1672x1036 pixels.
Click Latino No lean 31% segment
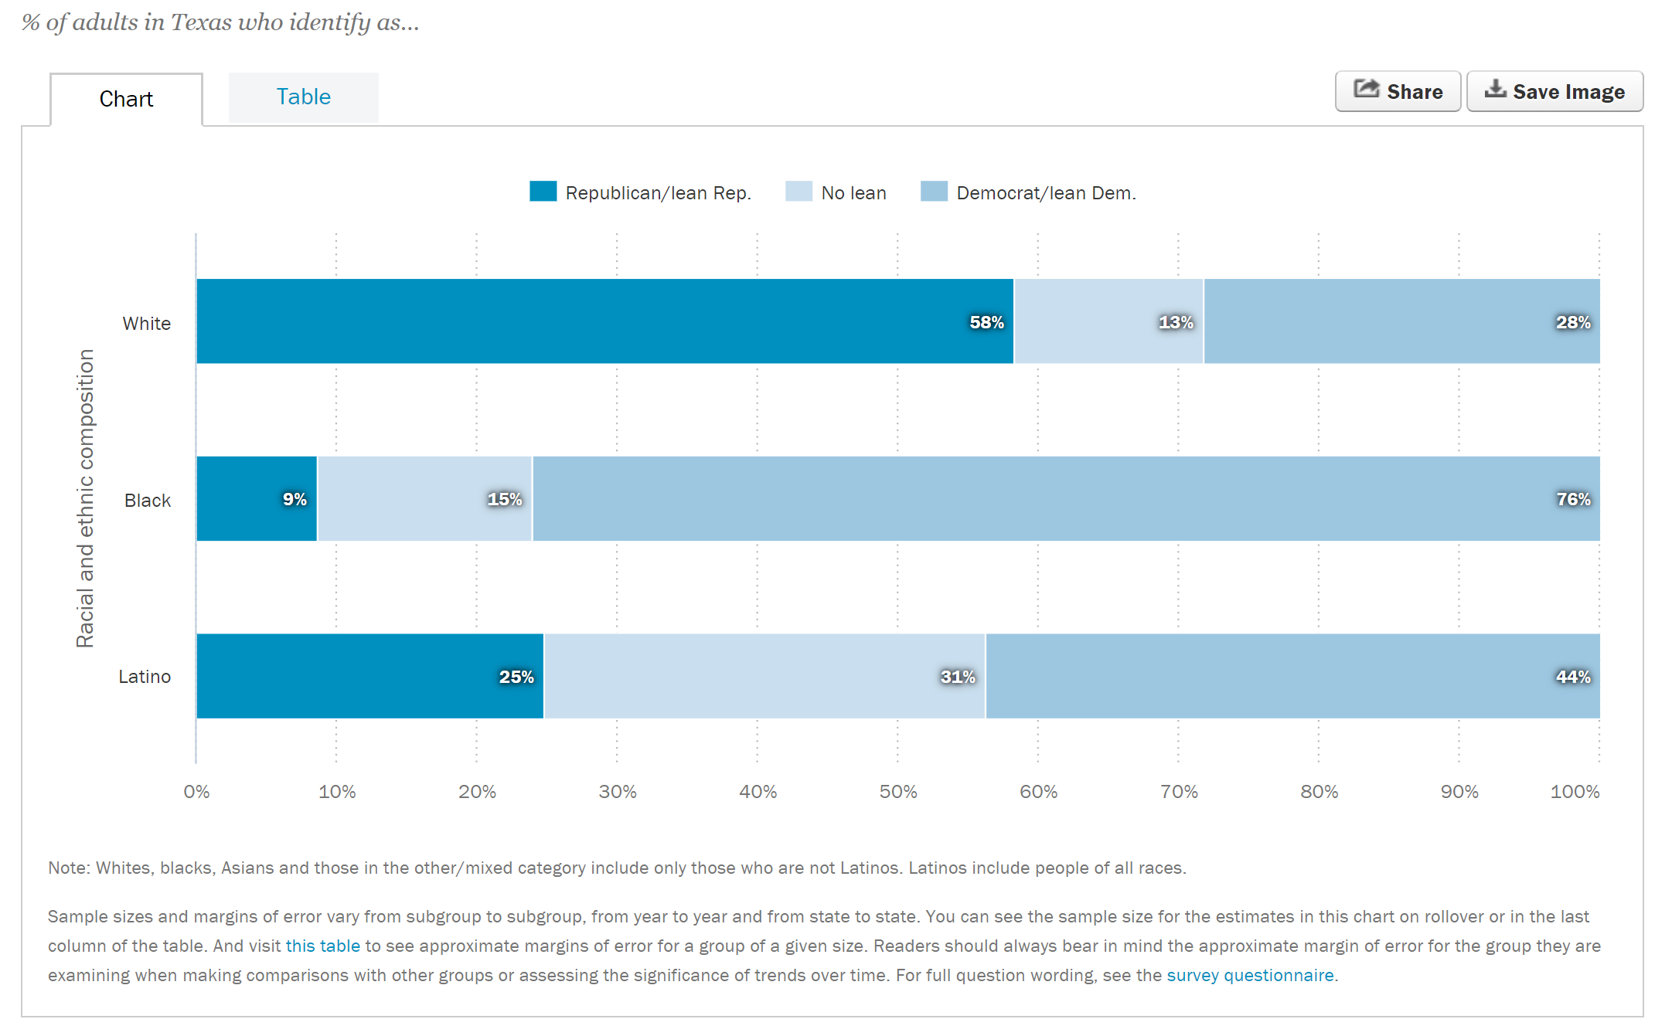pyautogui.click(x=764, y=676)
